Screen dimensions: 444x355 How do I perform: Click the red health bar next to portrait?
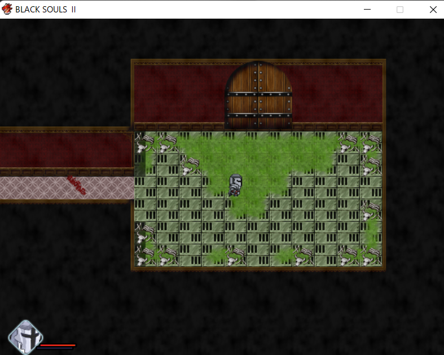coord(58,345)
